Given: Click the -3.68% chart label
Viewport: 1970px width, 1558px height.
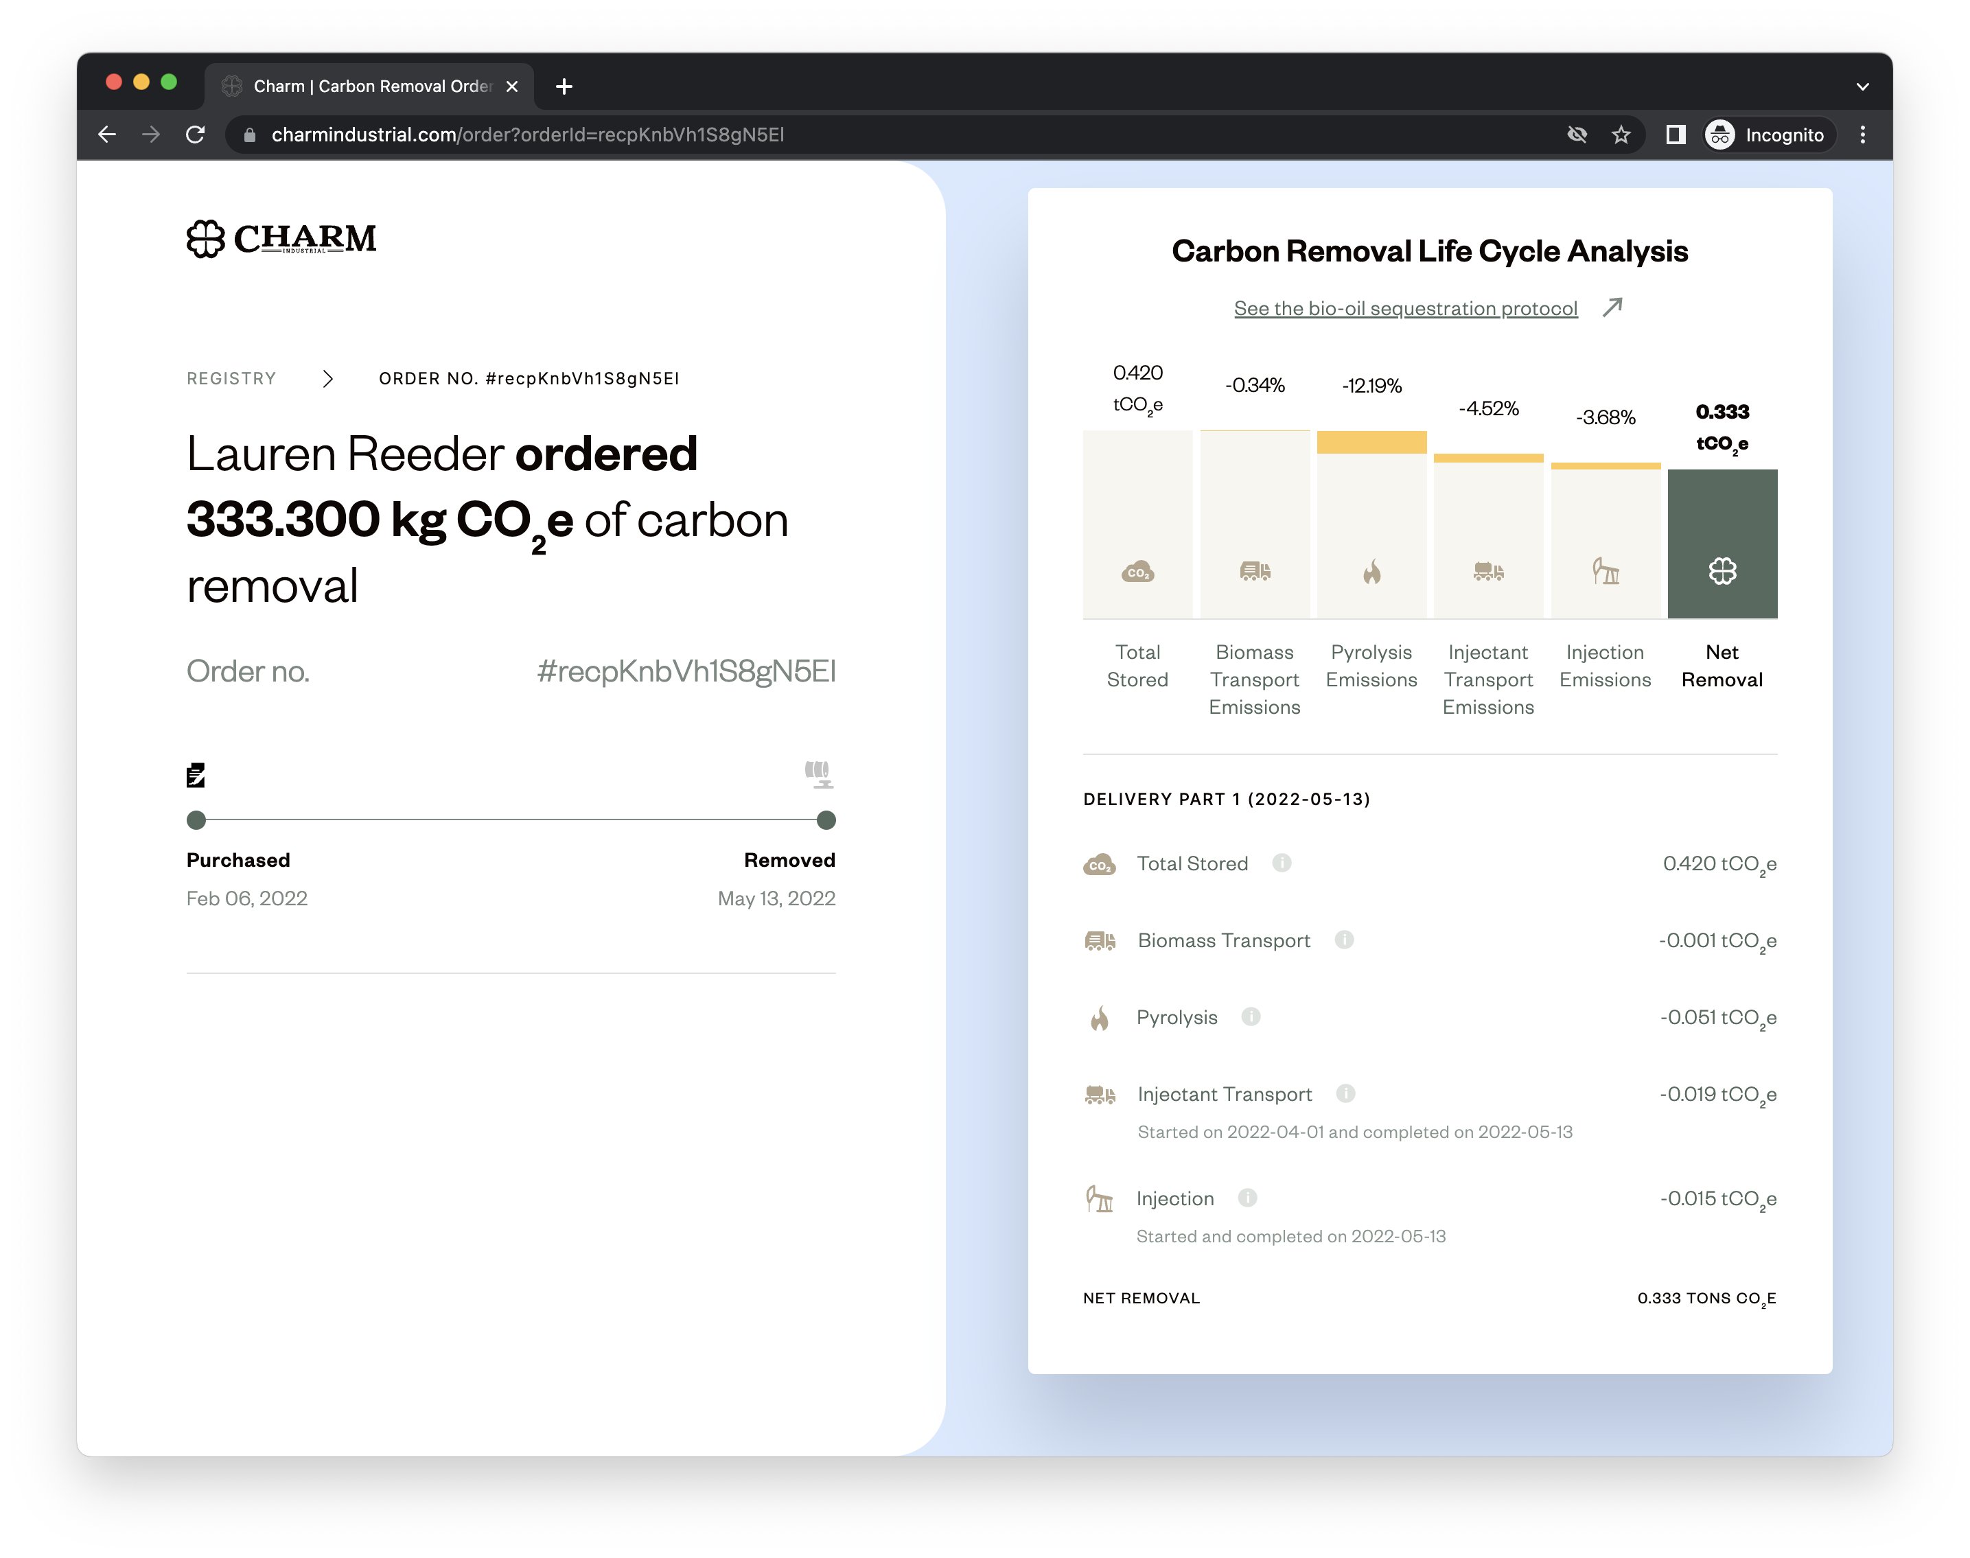Looking at the screenshot, I should [1606, 417].
